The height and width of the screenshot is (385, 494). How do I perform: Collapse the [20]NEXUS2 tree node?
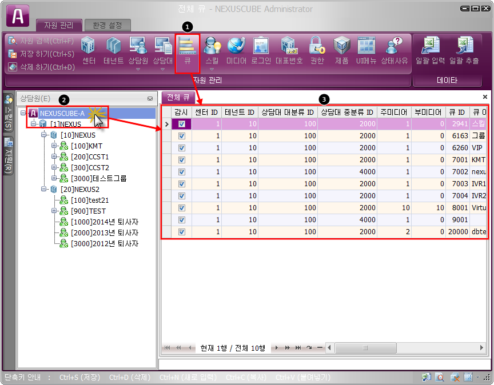(44, 189)
